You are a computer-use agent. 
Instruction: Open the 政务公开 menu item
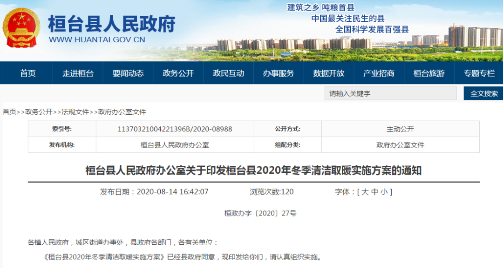(x=178, y=73)
